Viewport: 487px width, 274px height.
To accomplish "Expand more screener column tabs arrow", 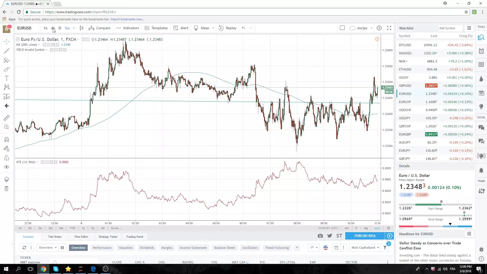I will (x=297, y=248).
